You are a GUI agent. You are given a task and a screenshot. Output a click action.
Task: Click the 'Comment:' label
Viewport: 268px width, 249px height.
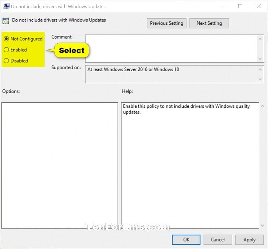coord(62,37)
